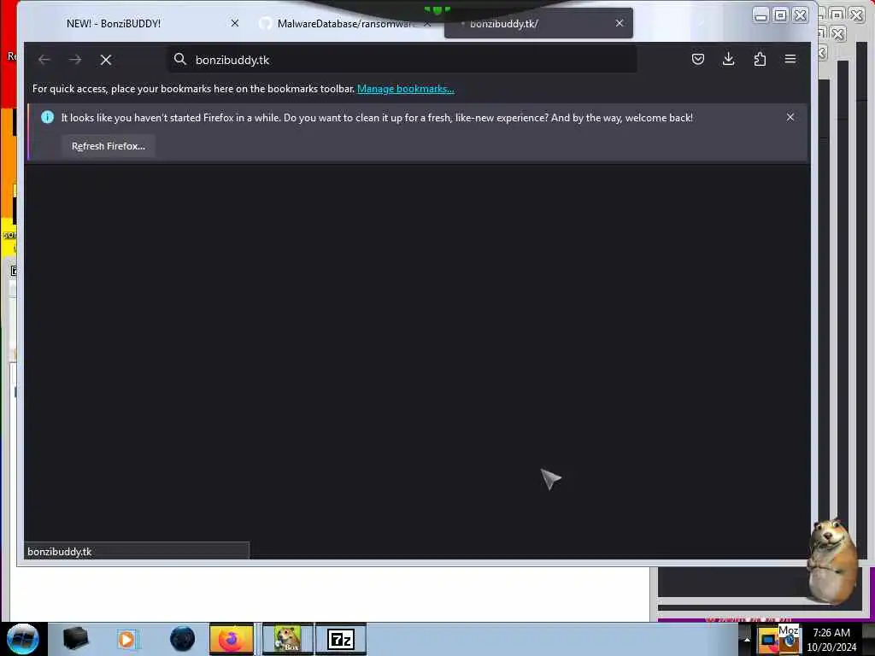Show hidden tray icons arrow
This screenshot has height=656, width=875.
tap(747, 640)
